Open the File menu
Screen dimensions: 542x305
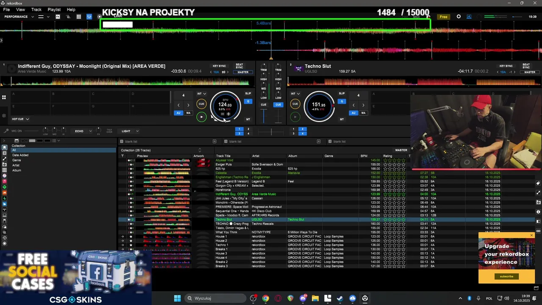click(x=6, y=9)
